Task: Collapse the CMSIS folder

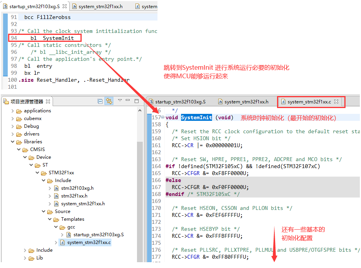Action: [19, 149]
